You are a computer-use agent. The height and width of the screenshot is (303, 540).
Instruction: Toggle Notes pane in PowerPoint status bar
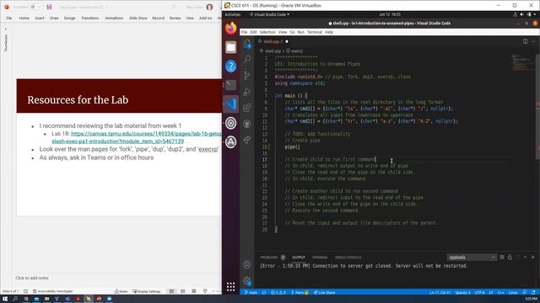[121, 291]
